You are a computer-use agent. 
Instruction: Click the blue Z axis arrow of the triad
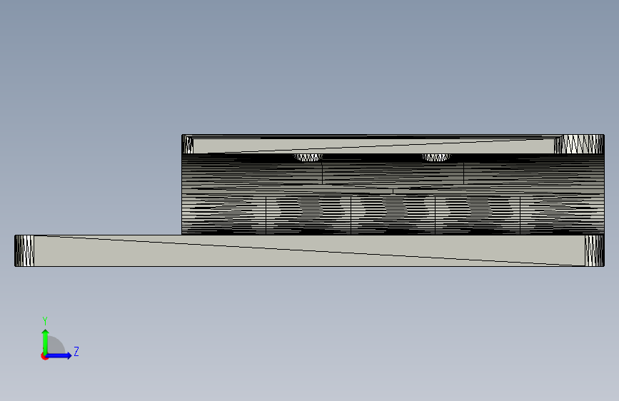59,355
